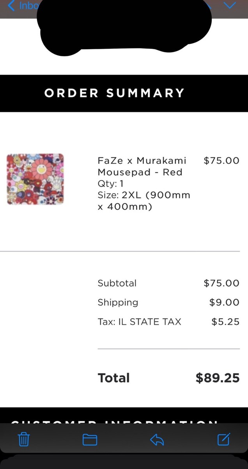Tap the Shipping label
Image resolution: width=248 pixels, height=469 pixels.
pyautogui.click(x=118, y=303)
